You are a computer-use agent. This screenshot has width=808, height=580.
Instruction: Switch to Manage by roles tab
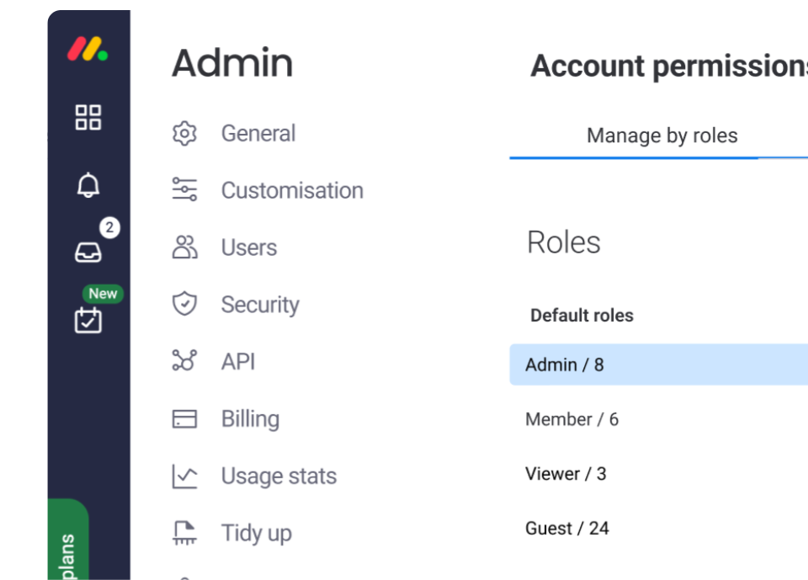click(x=662, y=136)
